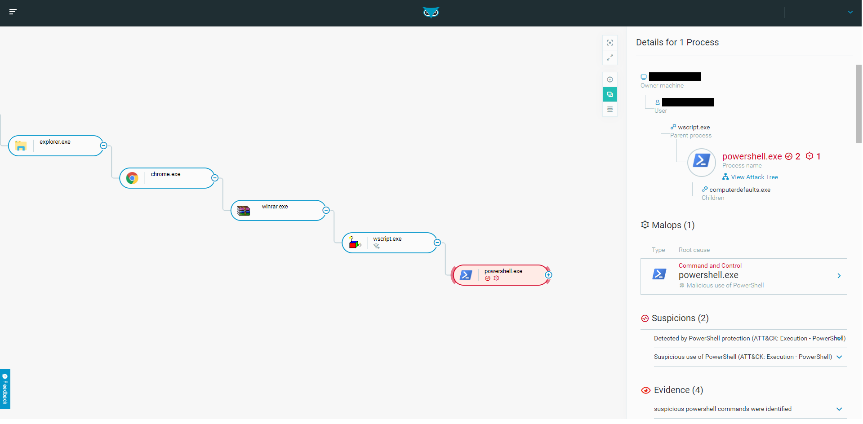Select the winrar.exe process node icon
The width and height of the screenshot is (863, 424).
243,211
